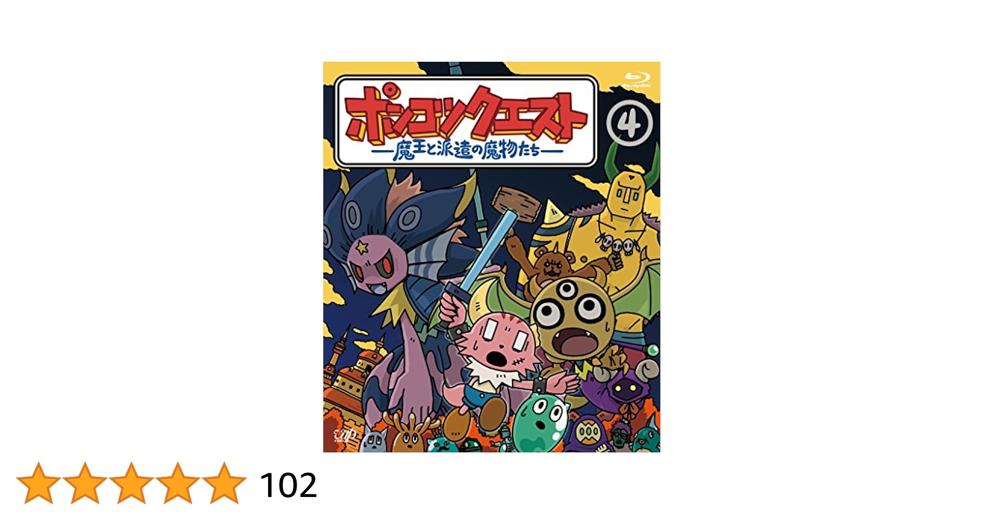
Task: Click the Blu-ray cover product thumbnail
Action: pos(491,257)
